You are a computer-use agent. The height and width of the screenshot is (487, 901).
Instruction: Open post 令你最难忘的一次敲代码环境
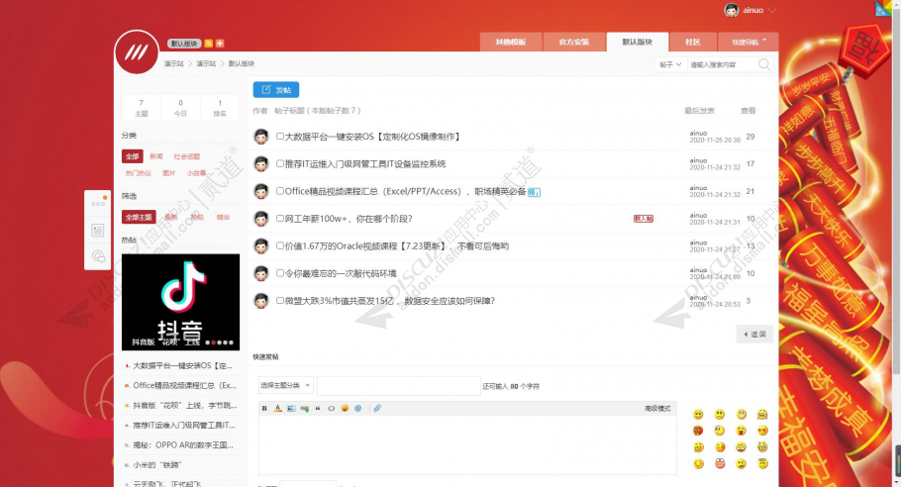[x=341, y=273]
